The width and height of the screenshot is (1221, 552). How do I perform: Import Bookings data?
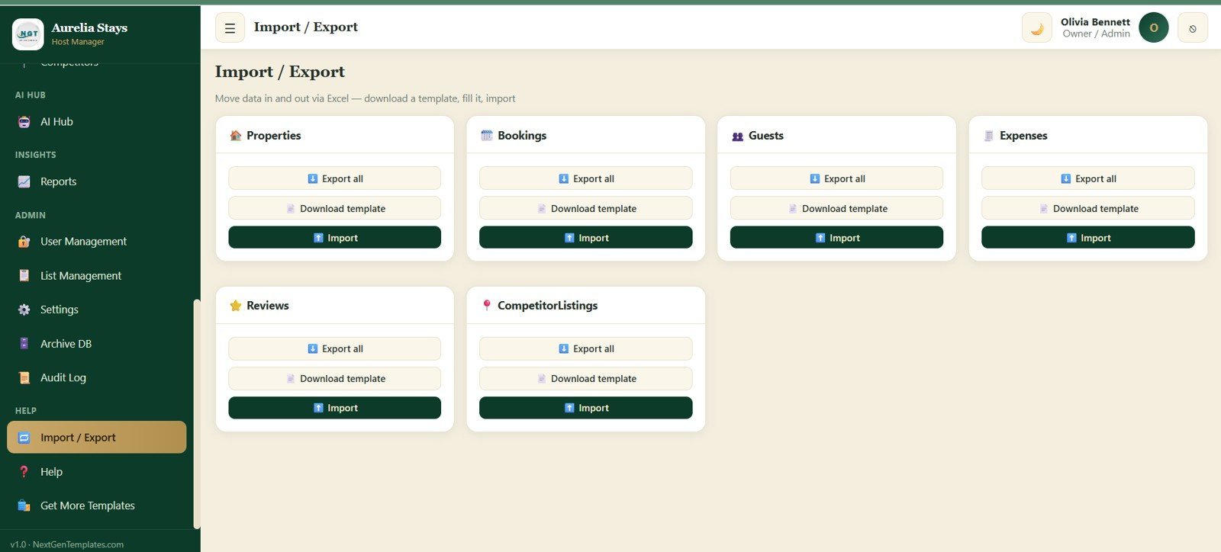[x=585, y=238]
